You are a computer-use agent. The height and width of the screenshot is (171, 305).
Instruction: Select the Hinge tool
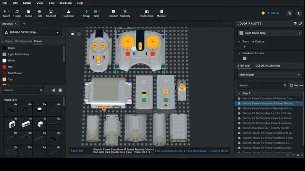pyautogui.click(x=17, y=13)
